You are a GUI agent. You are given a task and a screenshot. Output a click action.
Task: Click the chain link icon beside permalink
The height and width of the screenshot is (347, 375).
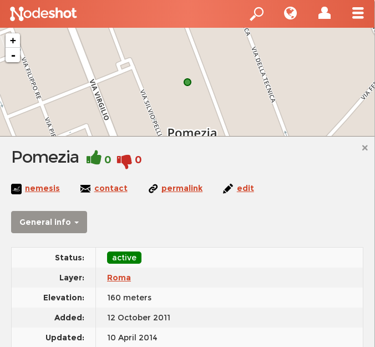tap(153, 189)
